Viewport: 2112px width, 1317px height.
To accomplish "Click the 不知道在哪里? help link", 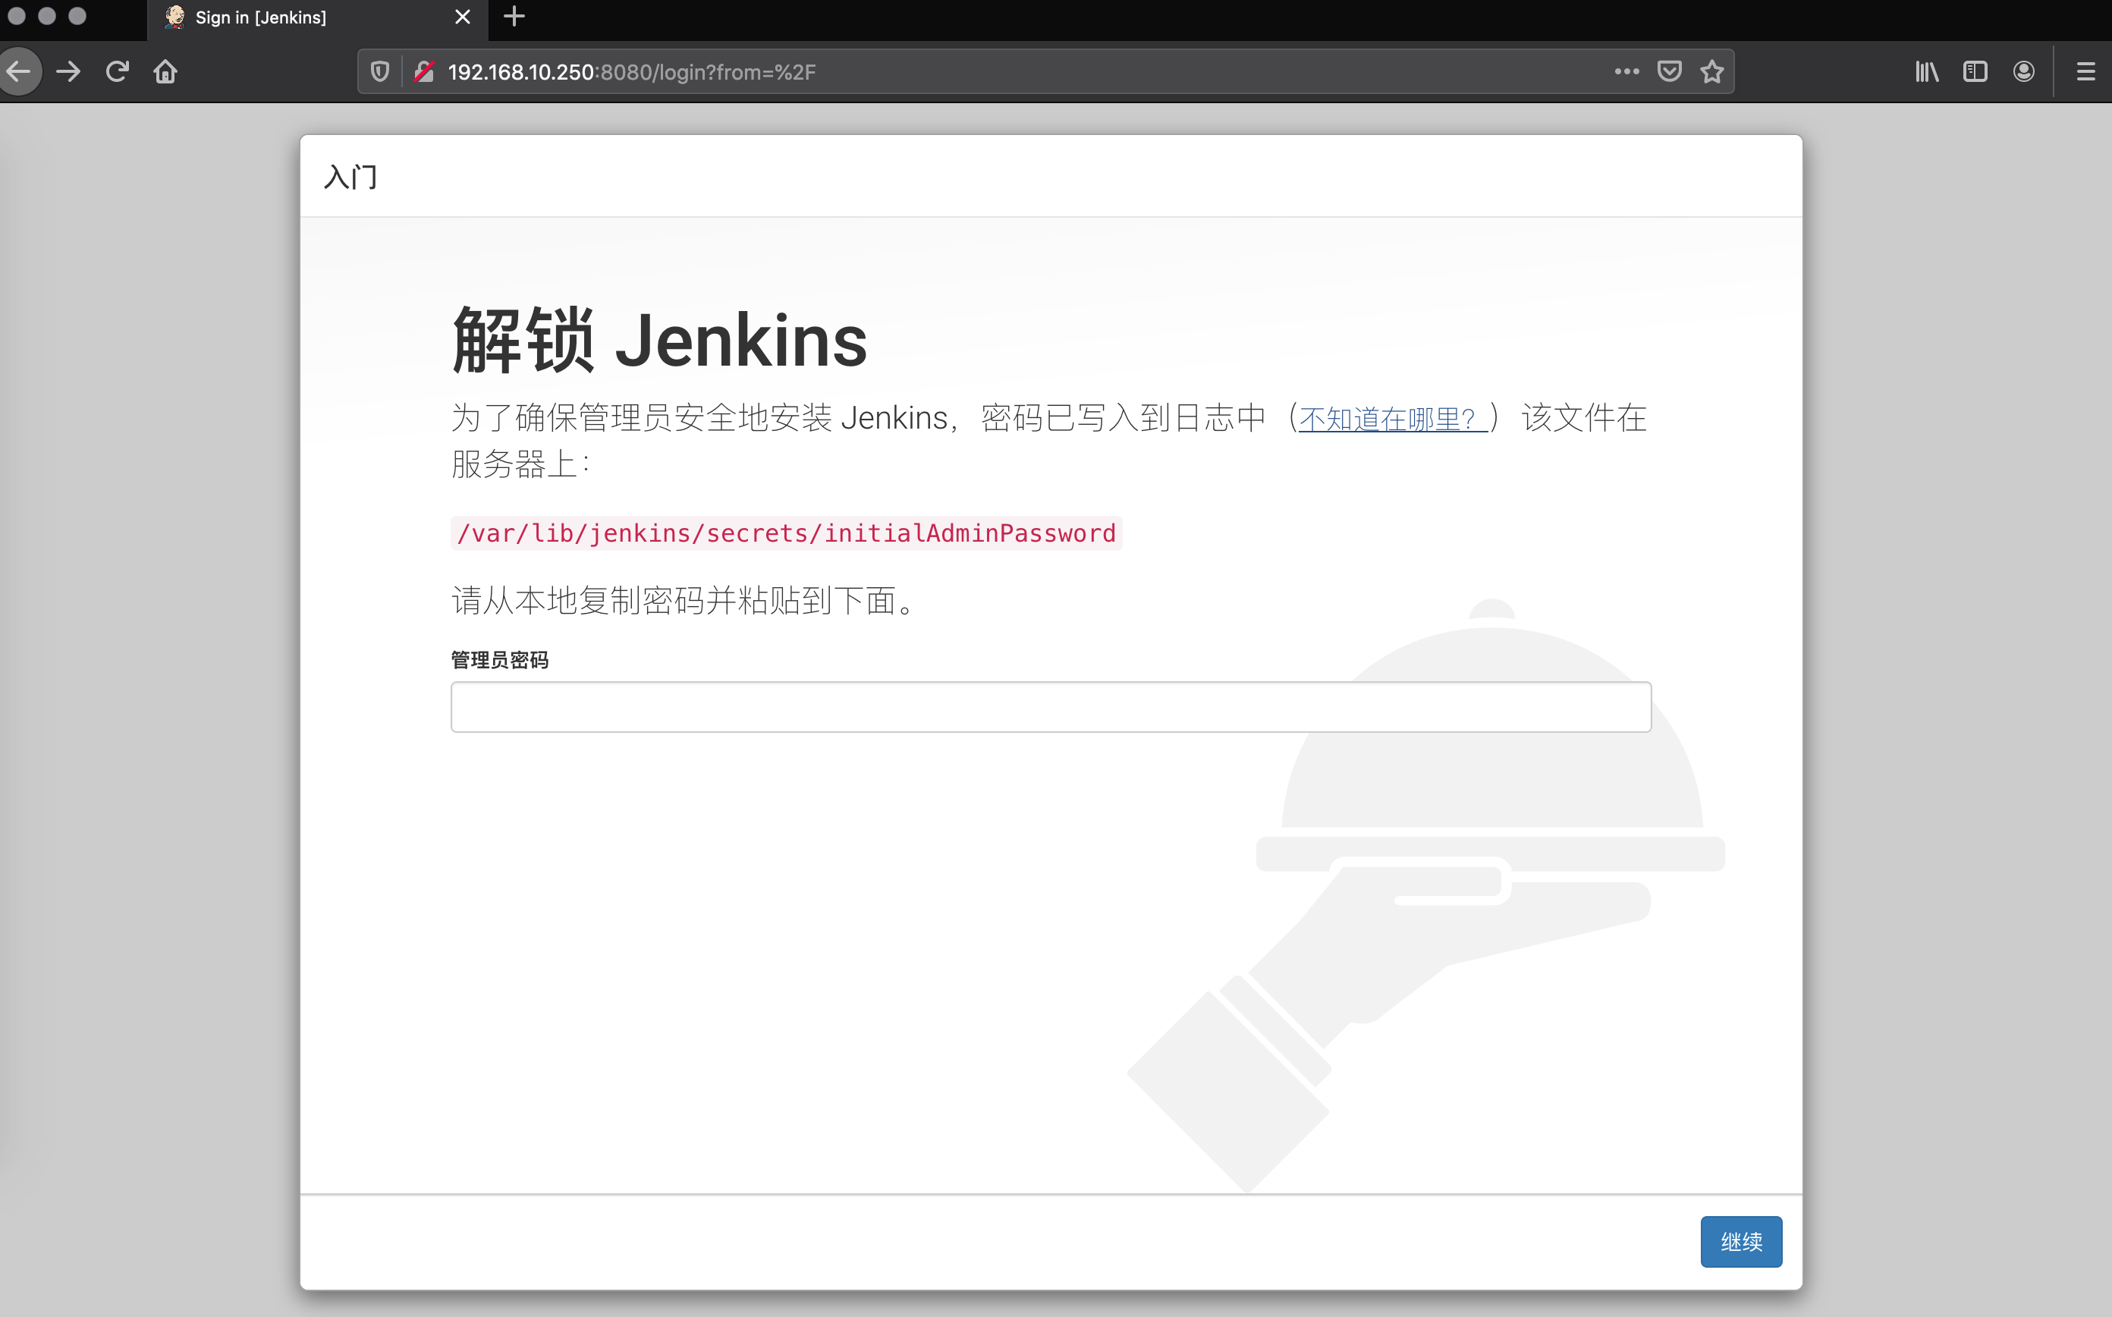I will 1392,419.
